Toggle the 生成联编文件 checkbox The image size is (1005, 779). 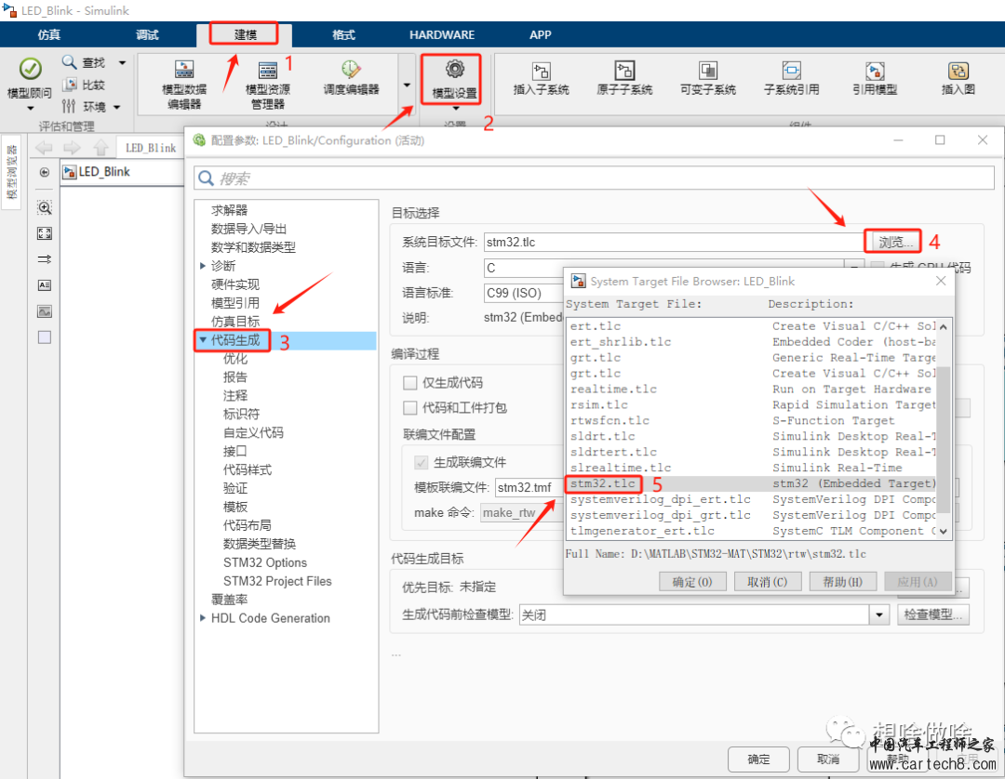click(x=422, y=462)
